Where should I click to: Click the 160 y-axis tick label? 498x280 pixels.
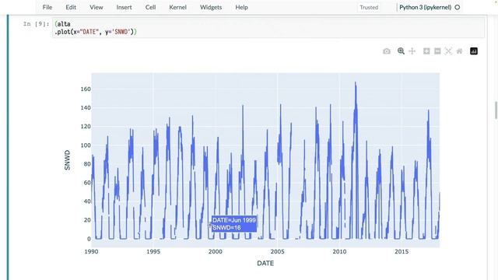coord(86,89)
